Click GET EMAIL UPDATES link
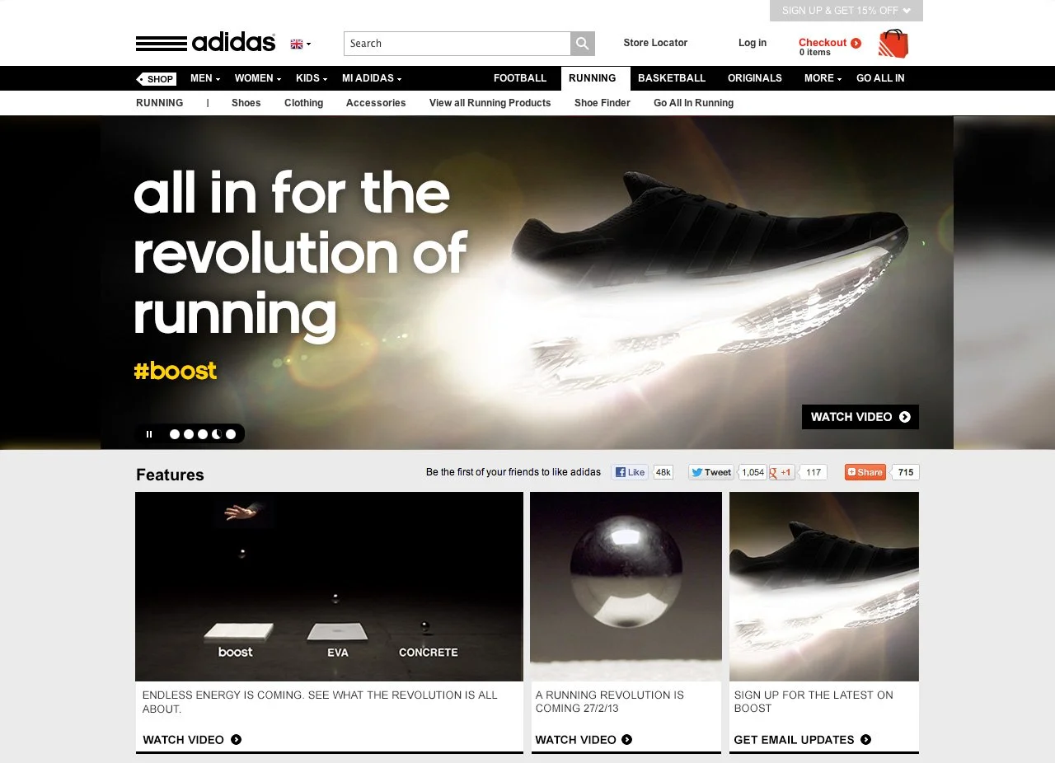The image size is (1055, 763). [x=802, y=740]
